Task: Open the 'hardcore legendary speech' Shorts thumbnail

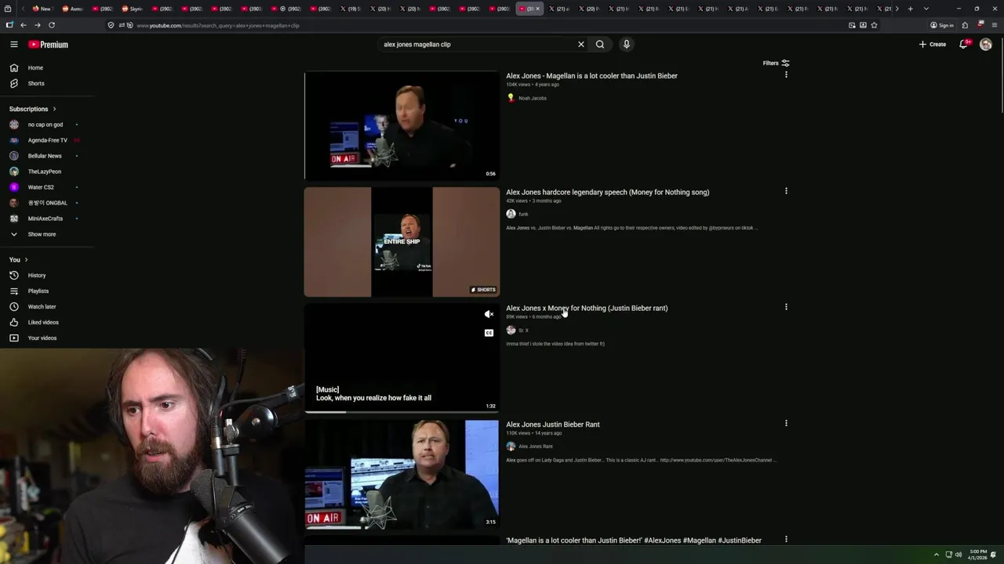Action: point(402,242)
